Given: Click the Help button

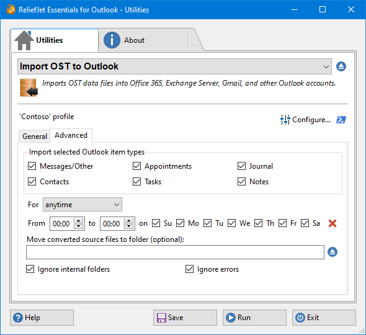Looking at the screenshot, I should pos(42,318).
